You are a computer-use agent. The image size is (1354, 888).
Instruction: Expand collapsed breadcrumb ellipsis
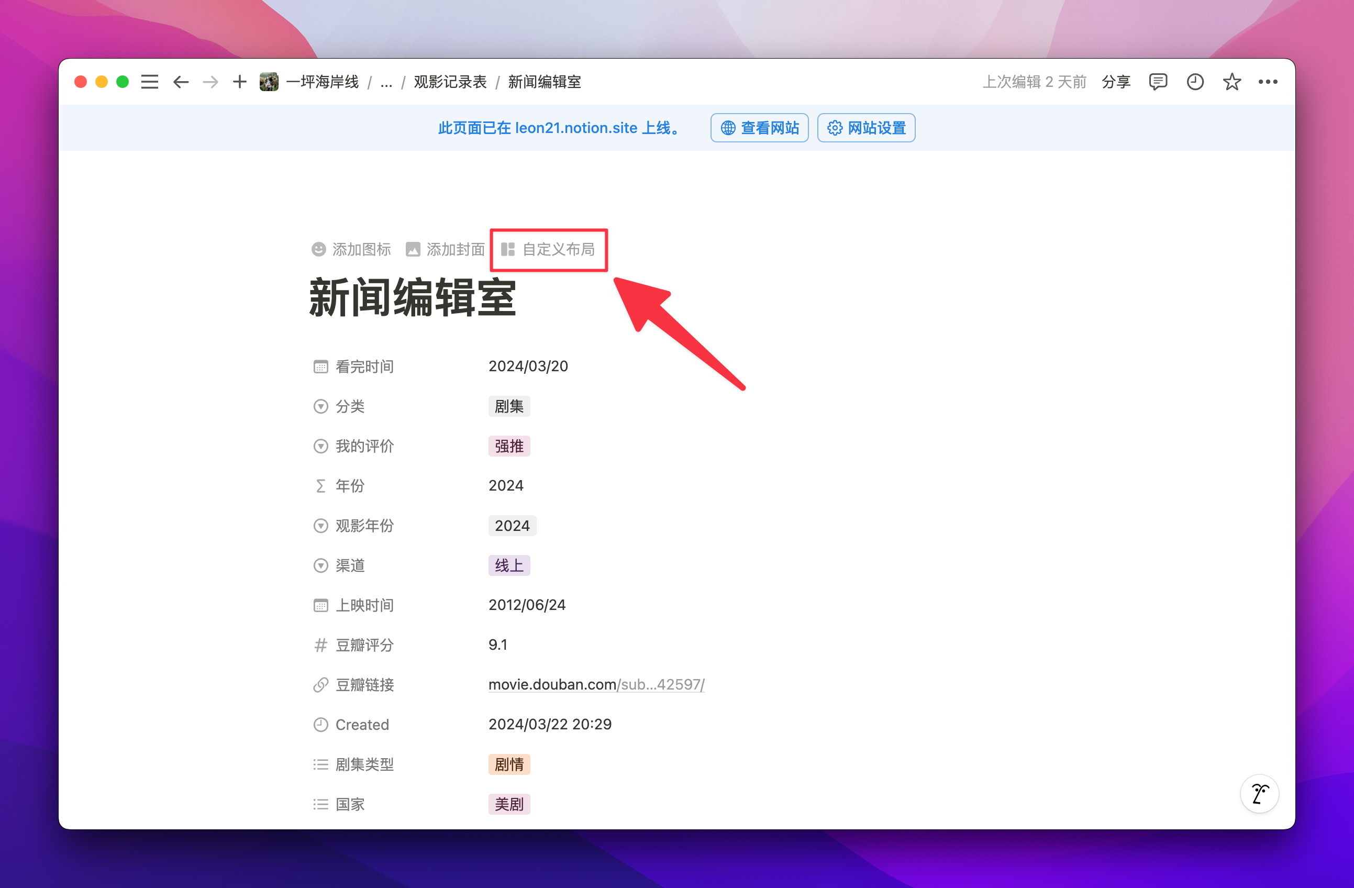[386, 83]
